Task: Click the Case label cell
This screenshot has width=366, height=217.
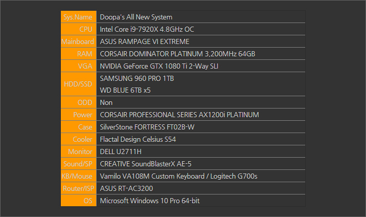Action: tap(78, 127)
